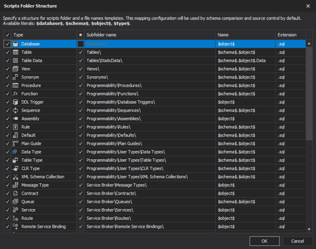Click the scrollbar down arrow
This screenshot has height=249, width=316.
(309, 229)
